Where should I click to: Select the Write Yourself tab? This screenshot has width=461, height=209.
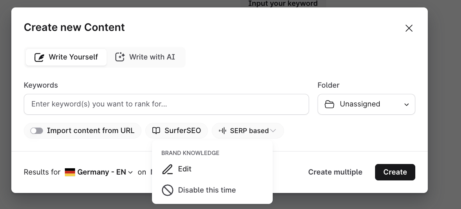(x=66, y=57)
